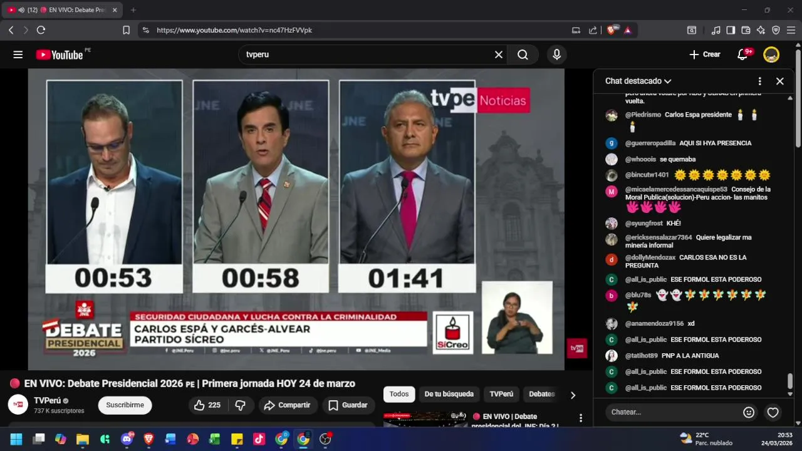Open Brave VPN shield icon

[x=776, y=30]
